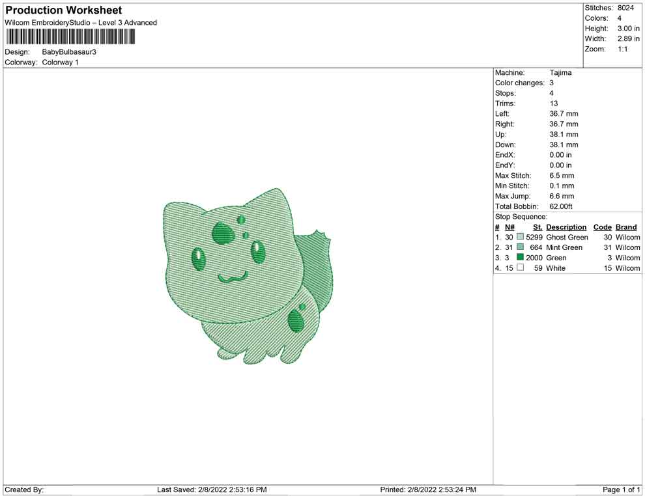Image resolution: width=645 pixels, height=496 pixels.
Task: Click the Brand column header
Action: point(626,227)
